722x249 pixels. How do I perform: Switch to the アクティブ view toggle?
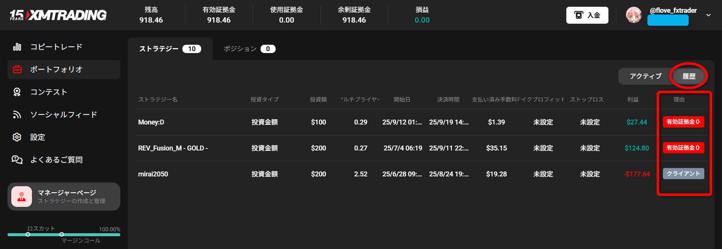click(x=645, y=76)
